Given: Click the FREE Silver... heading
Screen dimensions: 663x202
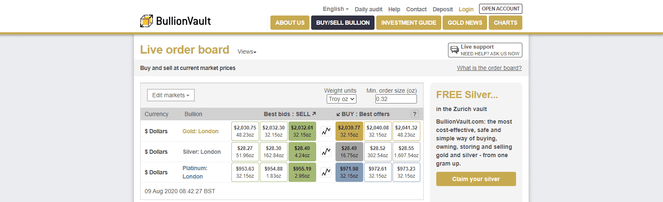Looking at the screenshot, I should coord(467,95).
